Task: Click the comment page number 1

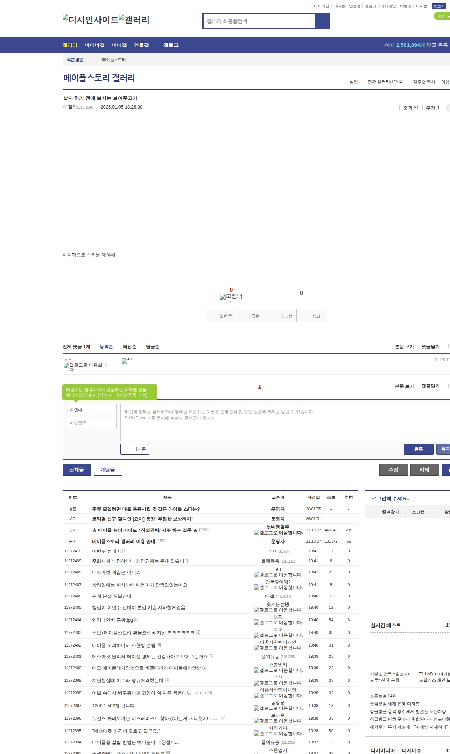Action: pos(260,386)
